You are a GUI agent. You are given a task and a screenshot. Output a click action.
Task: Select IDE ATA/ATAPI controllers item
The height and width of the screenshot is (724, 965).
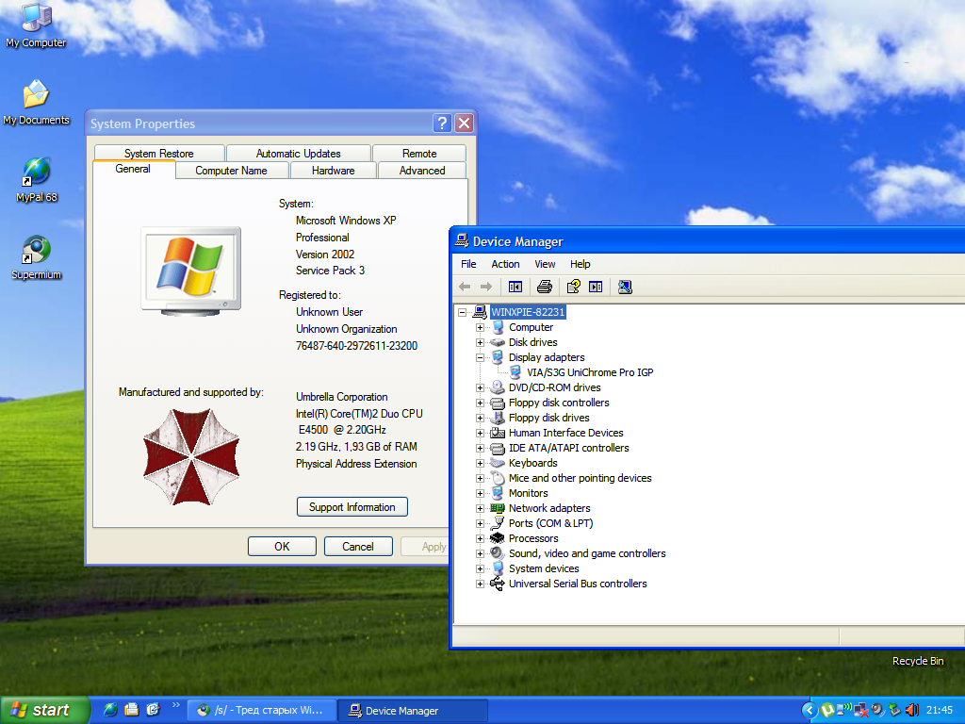pos(568,448)
